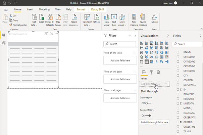203x135 pixels.
Task: Choose the Donut chart visual
Action: [x=162, y=52]
